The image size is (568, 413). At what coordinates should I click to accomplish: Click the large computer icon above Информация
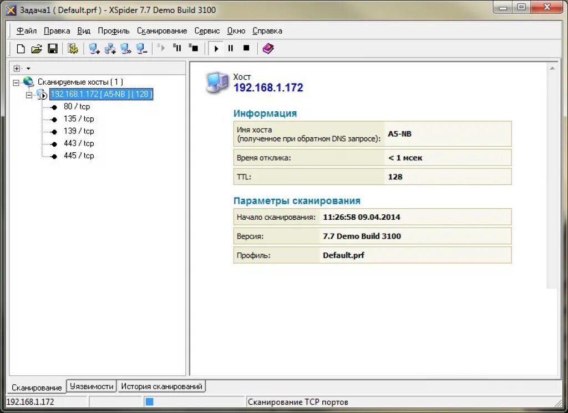(x=217, y=82)
